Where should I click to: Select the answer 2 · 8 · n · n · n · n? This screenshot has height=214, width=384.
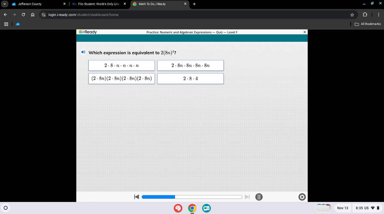click(x=121, y=65)
